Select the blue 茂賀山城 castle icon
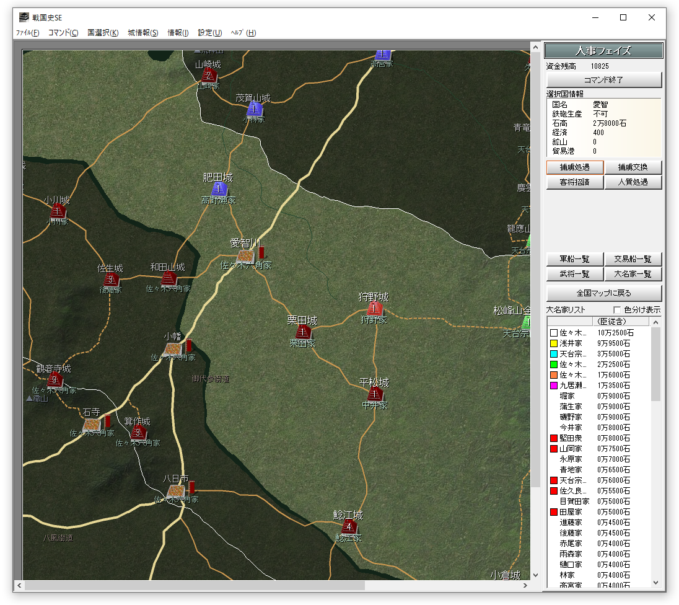Screen dimensions: 679x605 pyautogui.click(x=253, y=110)
